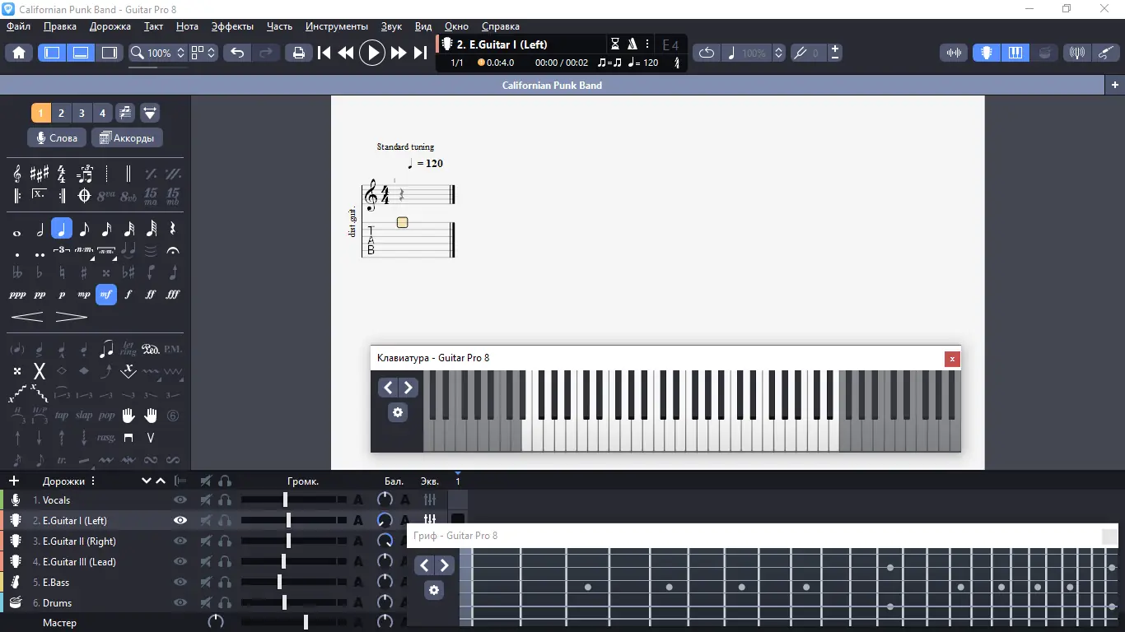Open the Справка menu

(x=500, y=26)
